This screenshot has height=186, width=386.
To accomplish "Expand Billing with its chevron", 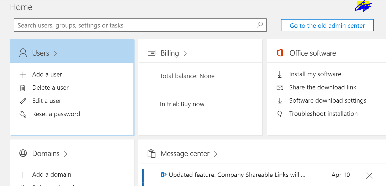I will pyautogui.click(x=185, y=53).
